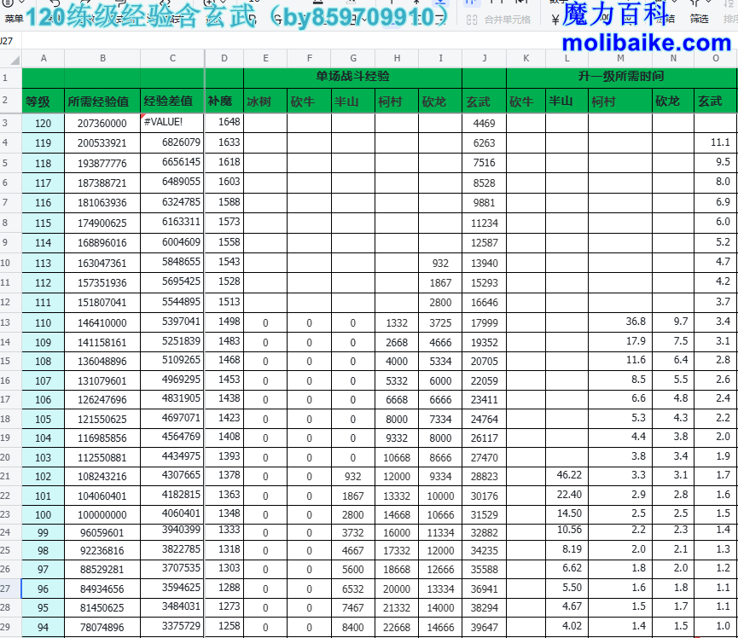The height and width of the screenshot is (638, 738).
Task: Click the select-all corner triangle of the sheet
Action: (15, 59)
